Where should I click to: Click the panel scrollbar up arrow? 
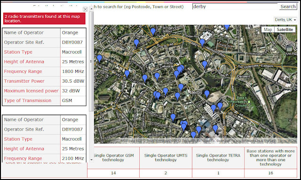click(x=91, y=9)
